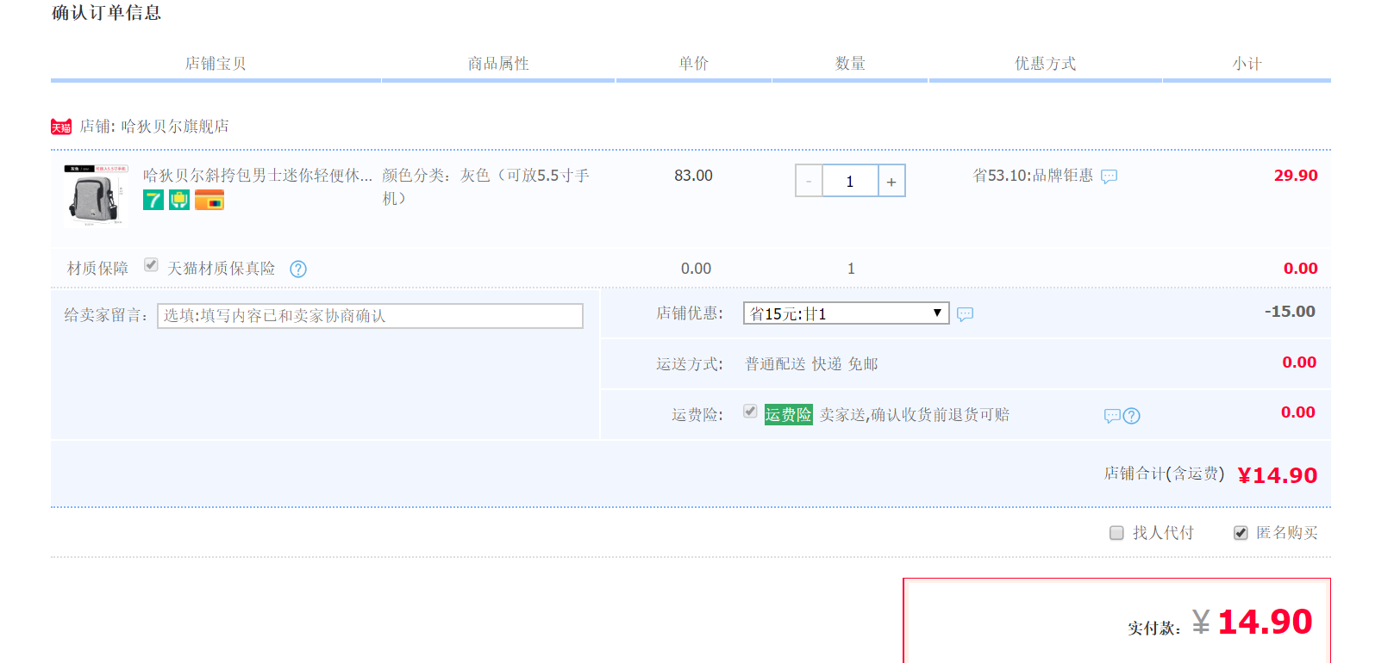Increase quantity with the plus button
1394x663 pixels.
coord(891,181)
